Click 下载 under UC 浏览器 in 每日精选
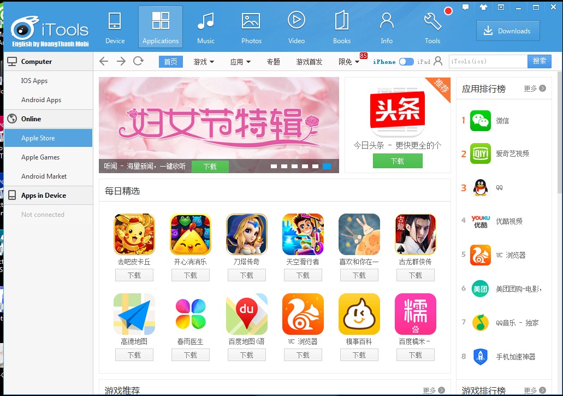Viewport: 563px width, 396px height. [303, 354]
